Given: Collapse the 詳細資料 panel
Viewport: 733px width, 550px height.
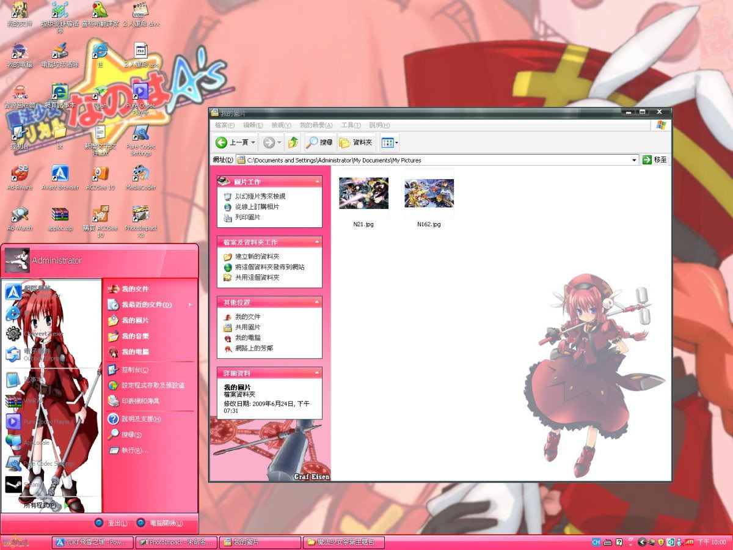Looking at the screenshot, I should pos(318,373).
